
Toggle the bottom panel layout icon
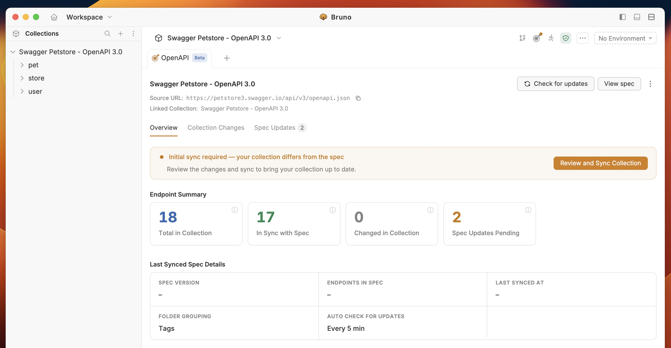[x=637, y=17]
